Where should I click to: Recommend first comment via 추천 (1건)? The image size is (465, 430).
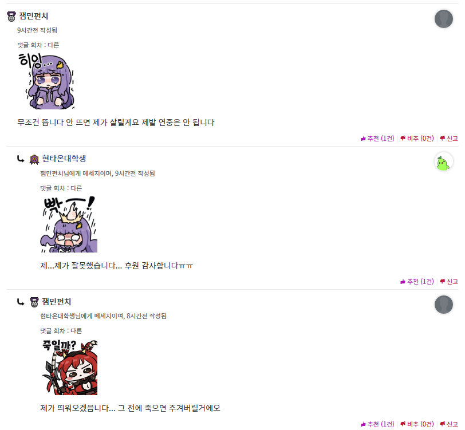click(377, 139)
